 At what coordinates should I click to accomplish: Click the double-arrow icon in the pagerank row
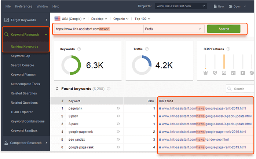118,108
